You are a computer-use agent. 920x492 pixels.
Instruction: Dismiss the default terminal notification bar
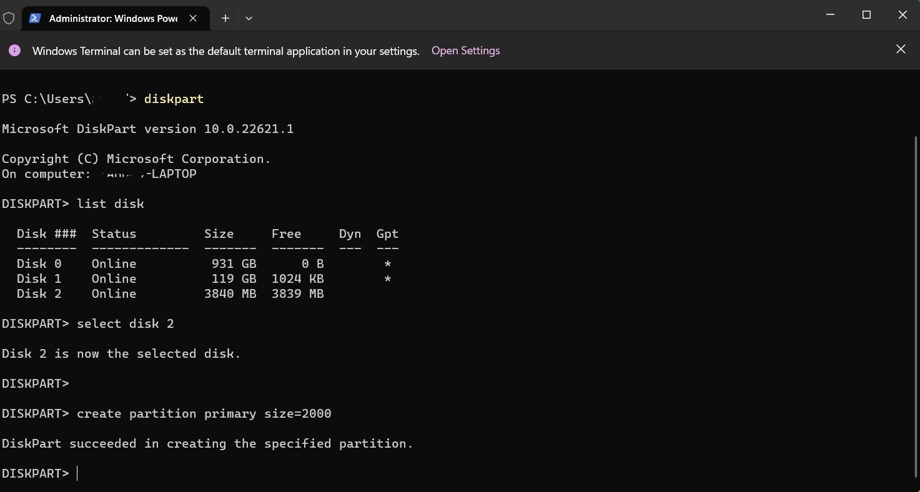pyautogui.click(x=900, y=49)
